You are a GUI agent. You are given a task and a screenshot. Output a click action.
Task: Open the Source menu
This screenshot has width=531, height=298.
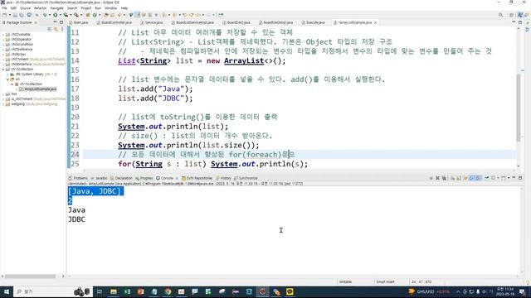[x=25, y=8]
